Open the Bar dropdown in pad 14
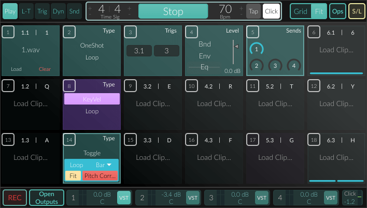Screen dimensions: 367x208 (104, 165)
